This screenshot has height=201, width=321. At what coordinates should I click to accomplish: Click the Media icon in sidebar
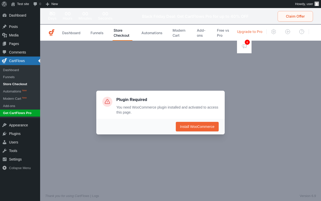click(x=5, y=35)
